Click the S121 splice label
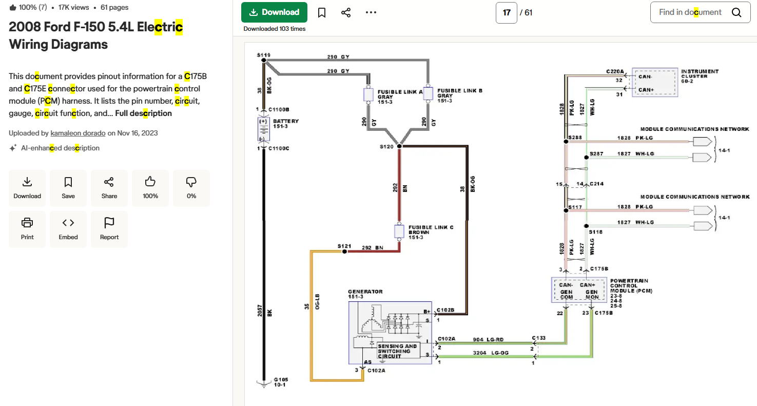757x406 pixels. (x=344, y=247)
